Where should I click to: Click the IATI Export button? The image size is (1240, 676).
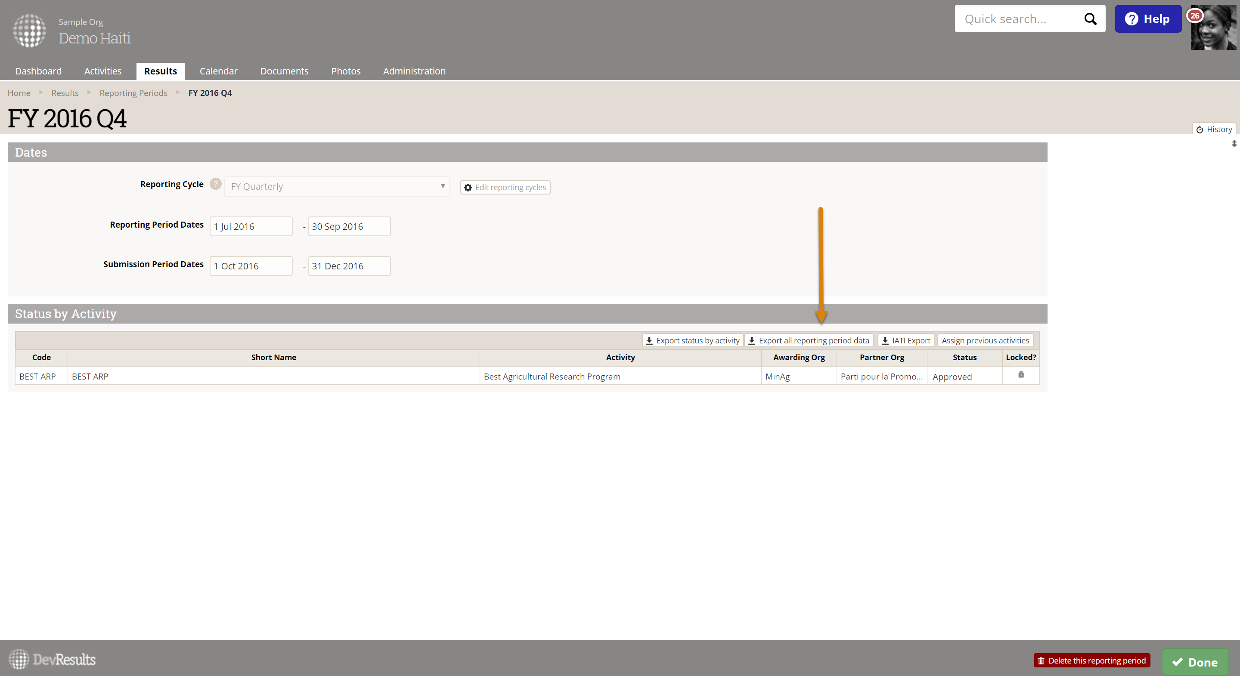coord(906,341)
